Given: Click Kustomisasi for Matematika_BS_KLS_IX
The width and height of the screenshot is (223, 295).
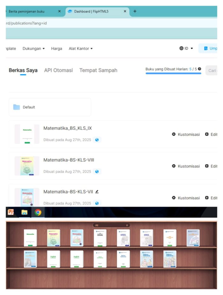Looking at the screenshot, I should pyautogui.click(x=186, y=134).
